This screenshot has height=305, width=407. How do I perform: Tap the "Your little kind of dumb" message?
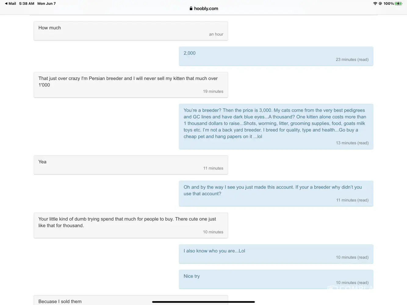point(131,225)
